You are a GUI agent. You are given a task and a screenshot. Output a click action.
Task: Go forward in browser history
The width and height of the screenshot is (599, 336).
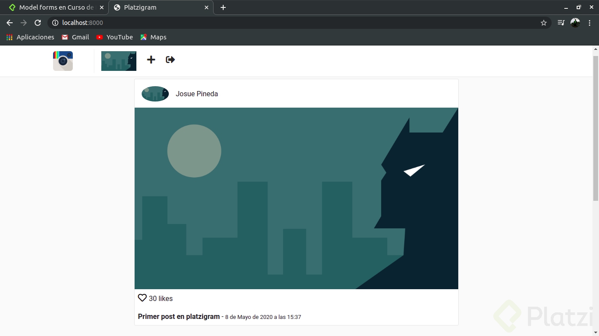24,23
